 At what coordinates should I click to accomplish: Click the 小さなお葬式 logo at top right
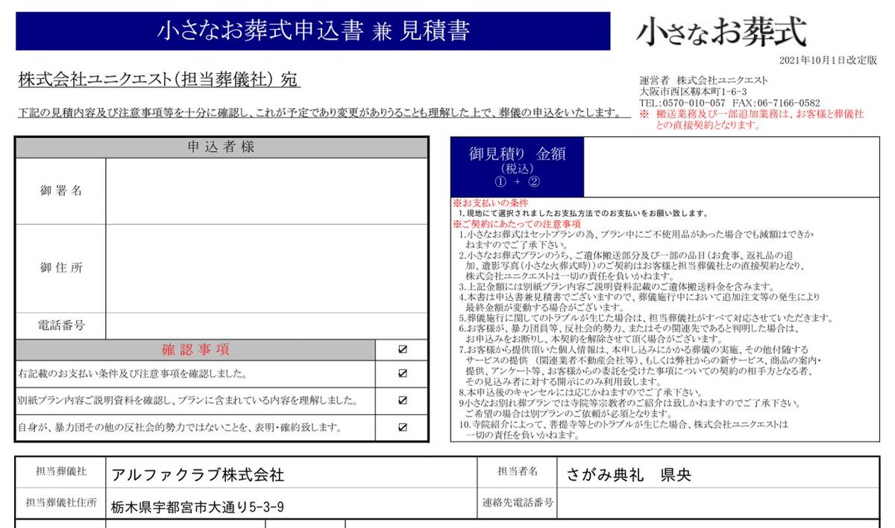pyautogui.click(x=721, y=32)
